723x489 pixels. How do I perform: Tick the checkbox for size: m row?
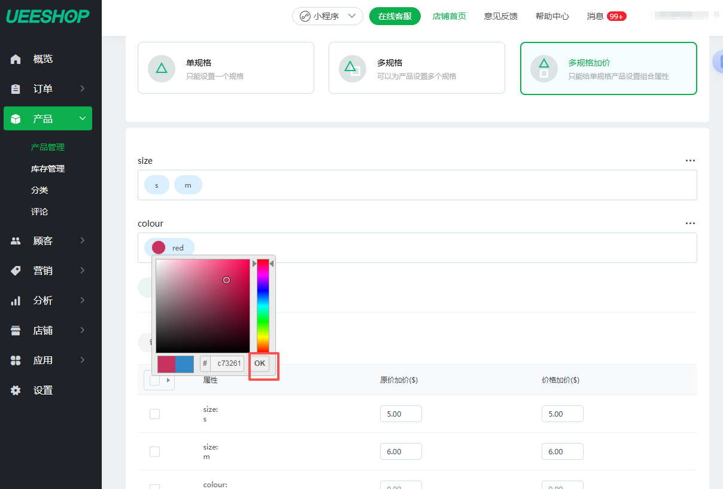point(154,451)
